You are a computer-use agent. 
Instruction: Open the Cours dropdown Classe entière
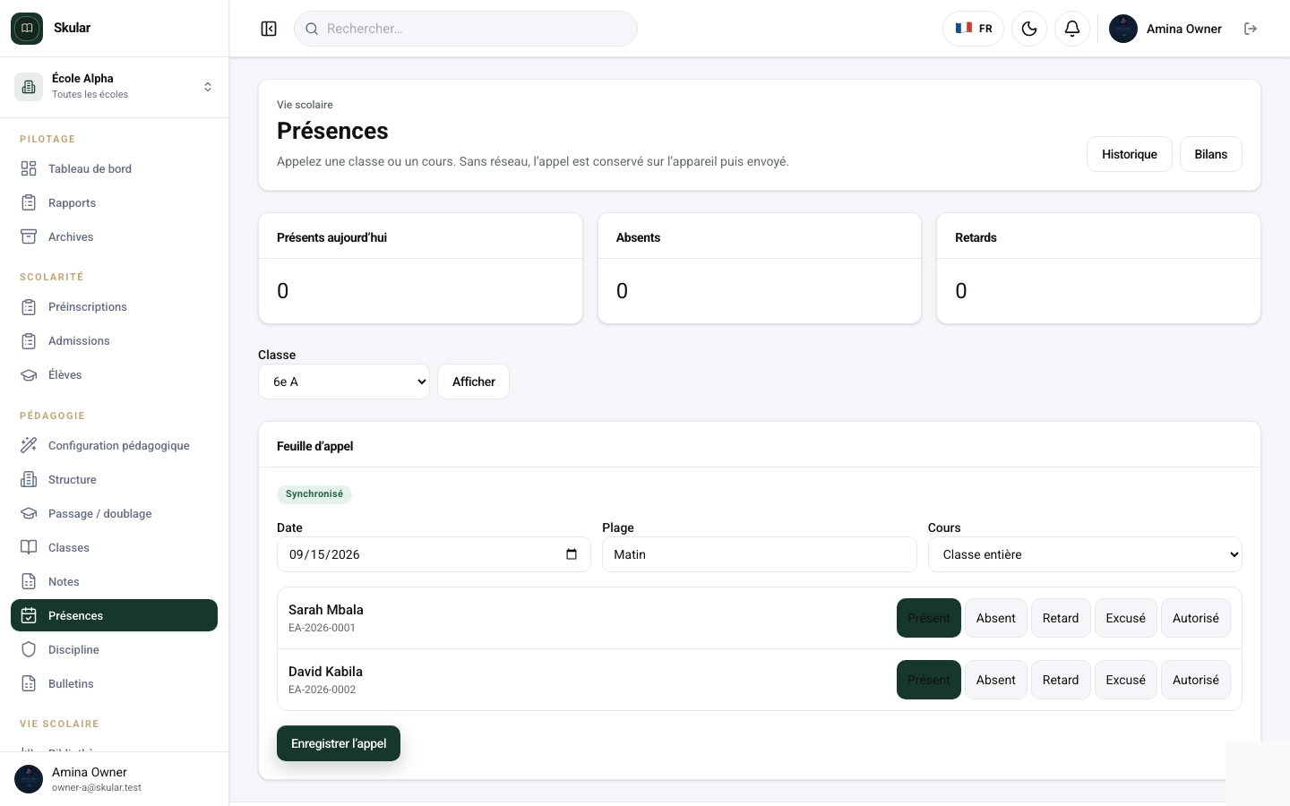[1085, 554]
